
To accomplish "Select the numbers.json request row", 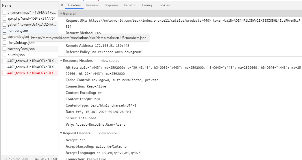I will coord(18,31).
